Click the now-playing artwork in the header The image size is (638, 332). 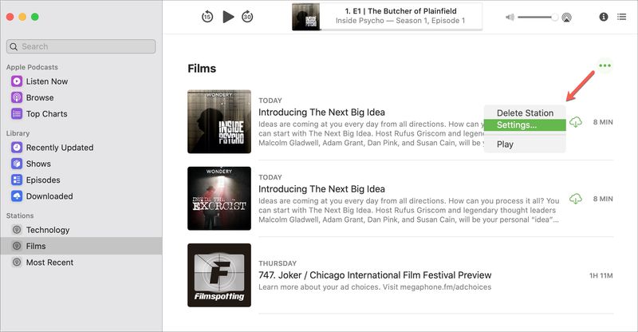306,17
